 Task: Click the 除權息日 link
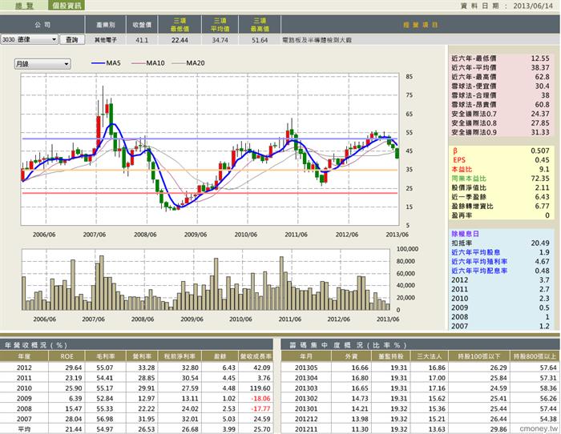465,234
